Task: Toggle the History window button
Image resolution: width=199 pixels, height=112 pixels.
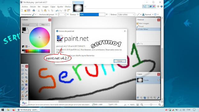Action: [x=147, y=6]
